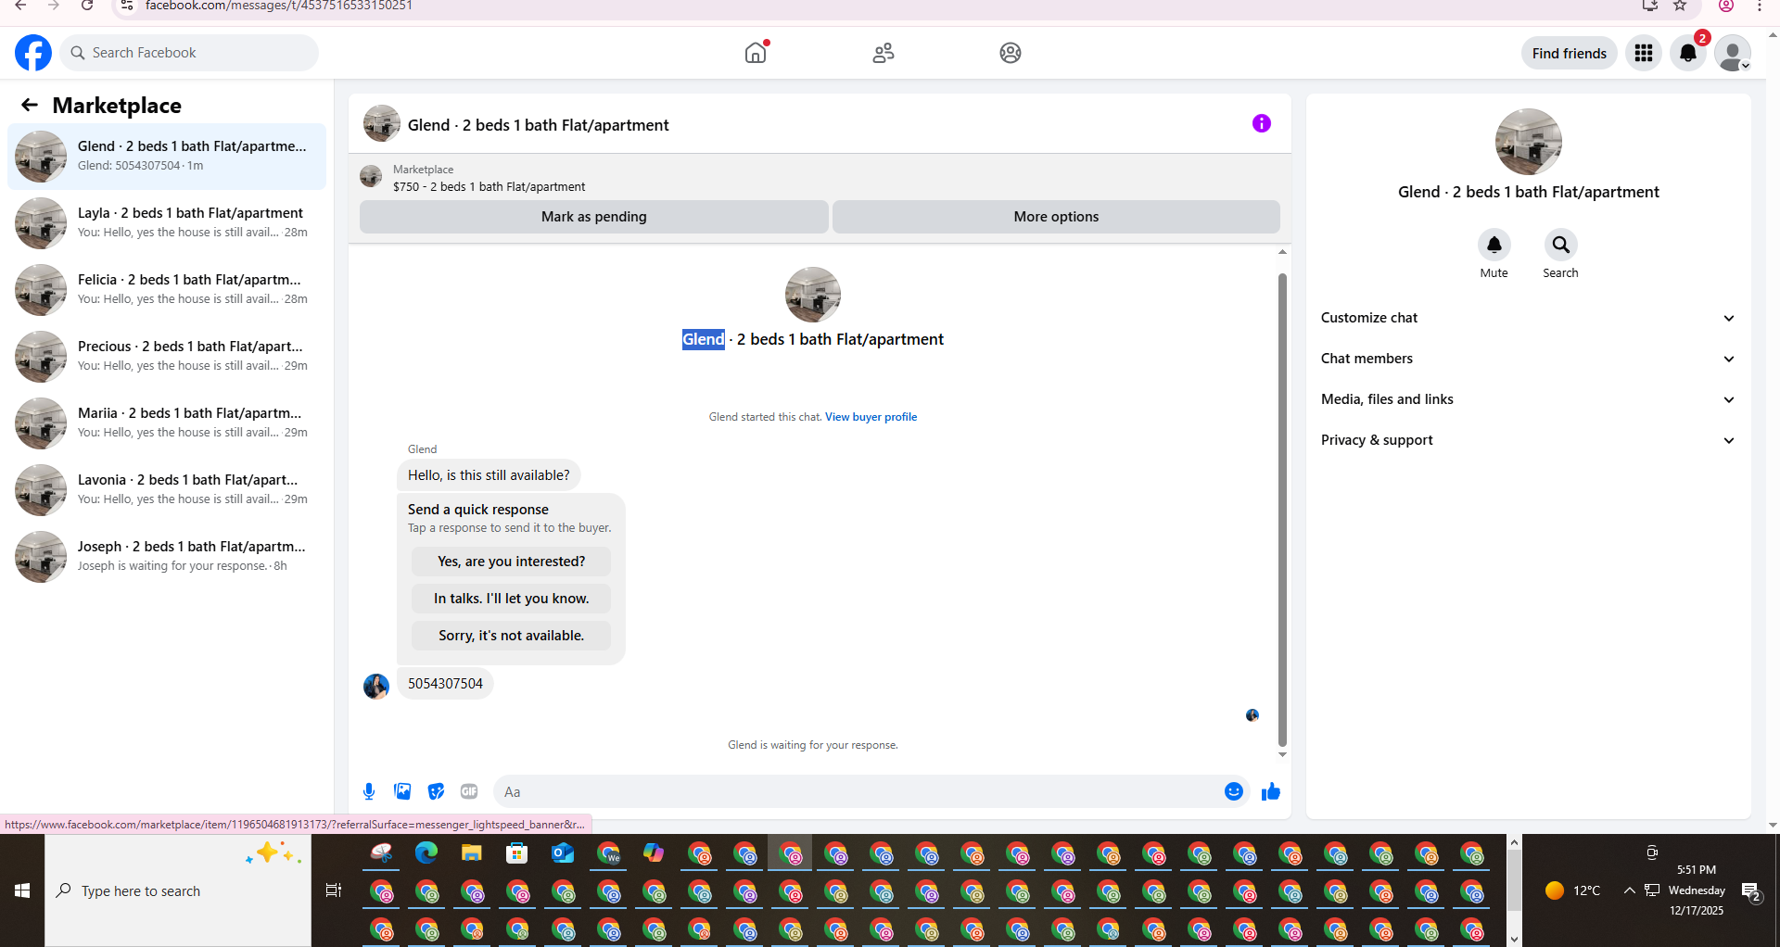Viewport: 1780px width, 947px height.
Task: Open View buyer profile link
Action: (871, 417)
